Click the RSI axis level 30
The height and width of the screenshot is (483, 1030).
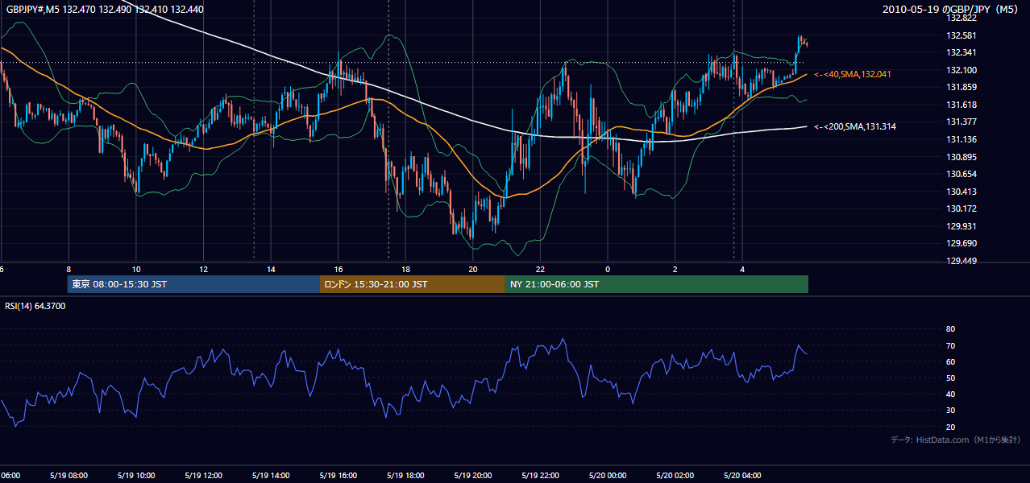click(950, 411)
